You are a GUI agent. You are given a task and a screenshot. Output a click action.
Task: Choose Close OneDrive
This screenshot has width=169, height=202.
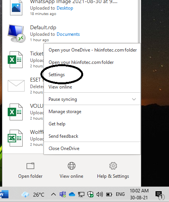[x=92, y=149]
